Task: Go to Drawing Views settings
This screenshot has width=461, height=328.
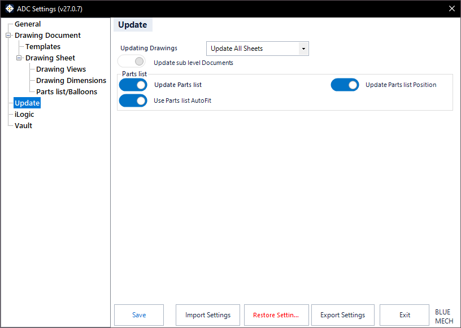Action: (x=61, y=69)
